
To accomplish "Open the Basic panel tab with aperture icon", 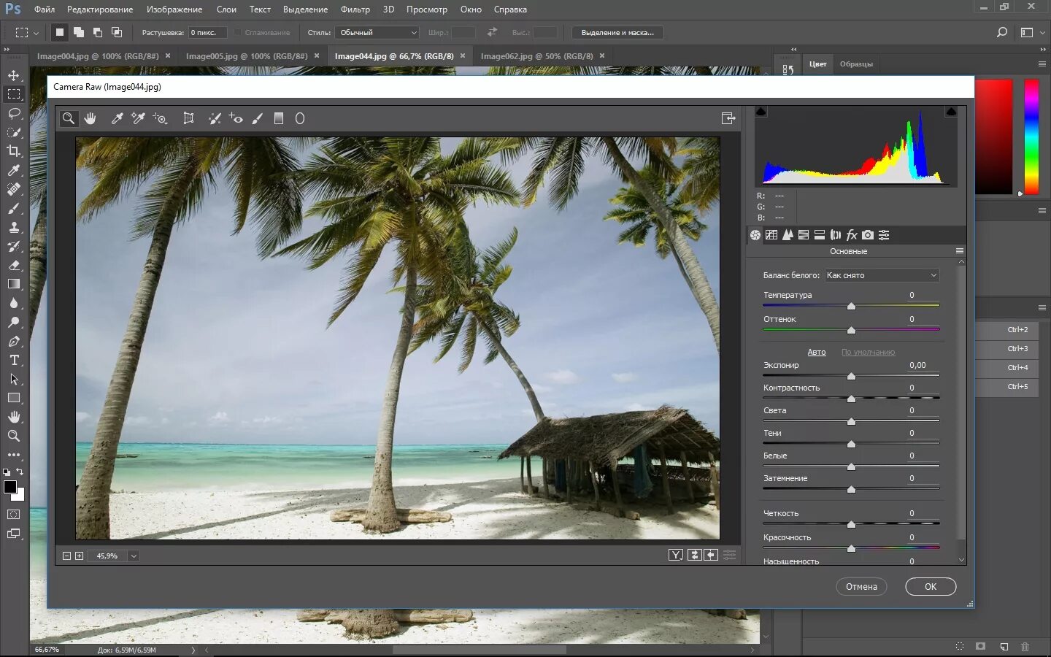I will pos(755,235).
